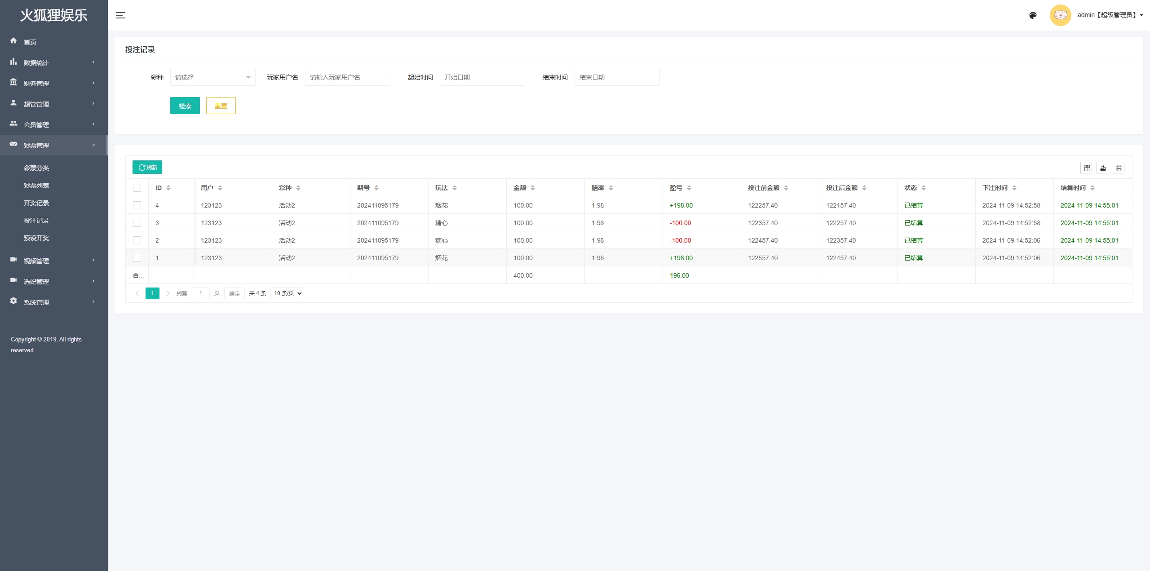Check the row with ID 1
This screenshot has width=1150, height=571.
click(137, 258)
